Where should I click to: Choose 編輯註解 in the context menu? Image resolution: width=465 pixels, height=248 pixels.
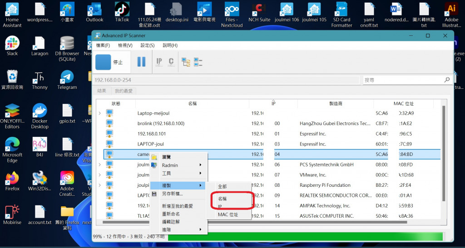point(178,222)
